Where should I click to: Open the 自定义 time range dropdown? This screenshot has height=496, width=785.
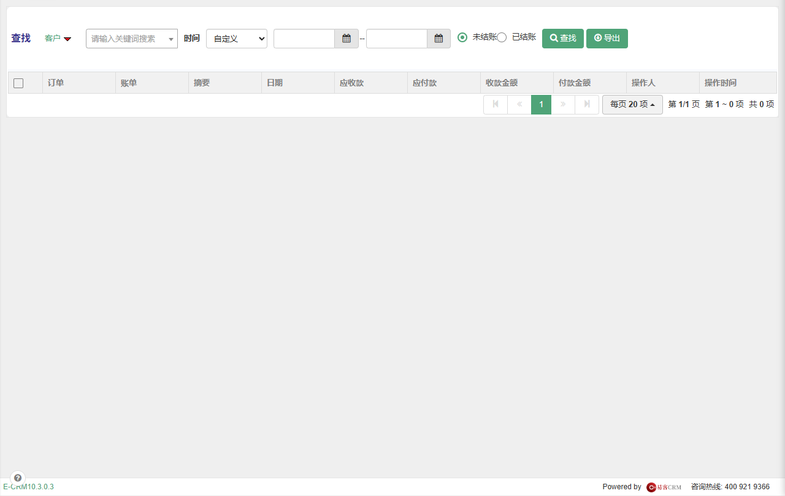237,39
